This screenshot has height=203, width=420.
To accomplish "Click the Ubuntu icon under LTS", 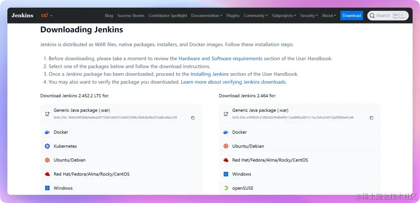I will pyautogui.click(x=47, y=160).
